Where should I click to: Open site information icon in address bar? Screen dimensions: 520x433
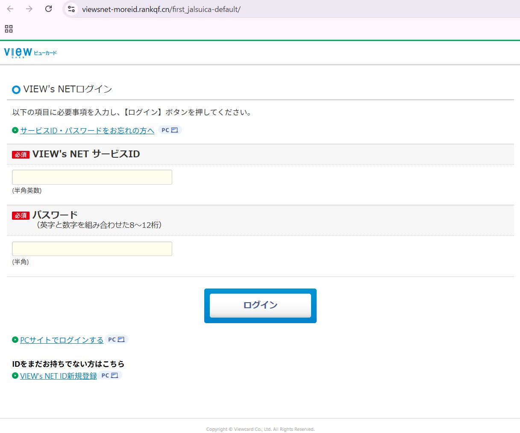tap(71, 9)
